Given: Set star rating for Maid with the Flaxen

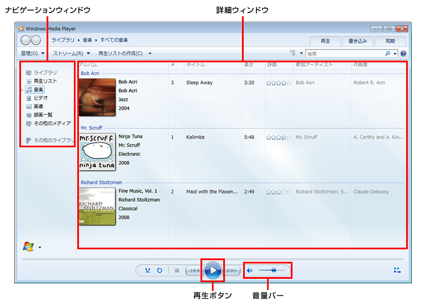Looking at the screenshot, I should (x=278, y=192).
